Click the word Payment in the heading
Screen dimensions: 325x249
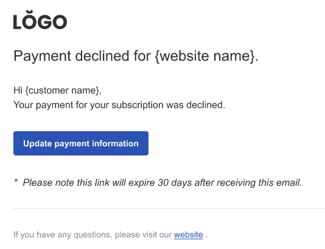pyautogui.click(x=42, y=56)
